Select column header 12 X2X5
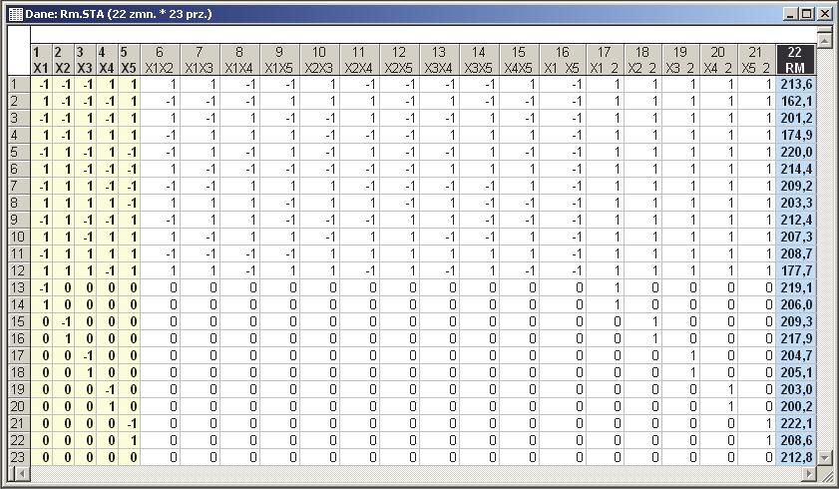The height and width of the screenshot is (489, 839). pyautogui.click(x=399, y=60)
